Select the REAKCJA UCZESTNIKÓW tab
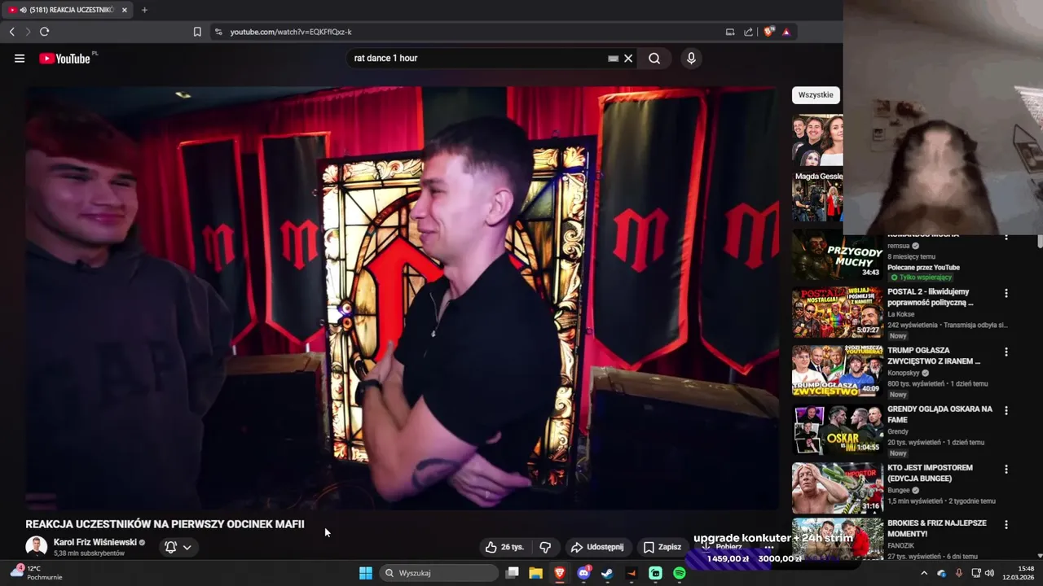This screenshot has height=586, width=1043. tap(68, 10)
